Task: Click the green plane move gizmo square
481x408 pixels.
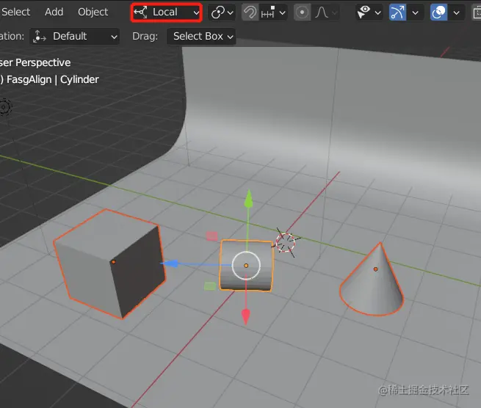Action: (x=210, y=286)
